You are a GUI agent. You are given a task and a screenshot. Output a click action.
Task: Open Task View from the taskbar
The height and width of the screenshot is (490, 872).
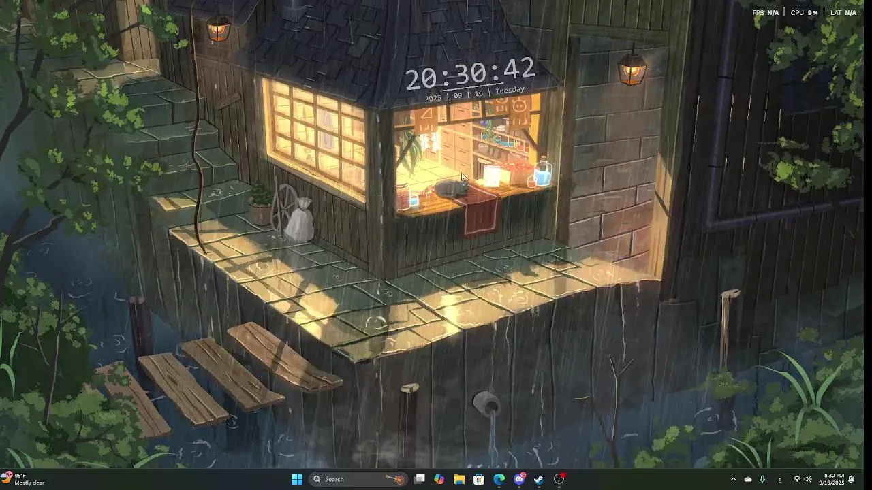(420, 479)
